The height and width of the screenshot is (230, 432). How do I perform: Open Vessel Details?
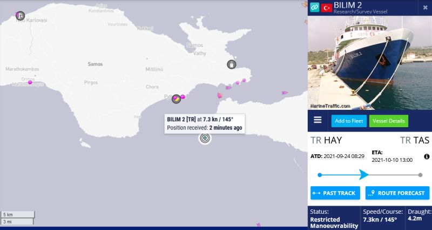[x=388, y=121]
